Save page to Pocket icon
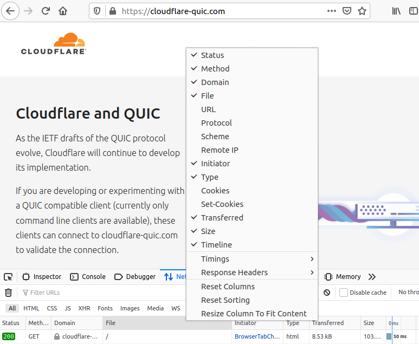The width and height of the screenshot is (419, 344). point(347,11)
